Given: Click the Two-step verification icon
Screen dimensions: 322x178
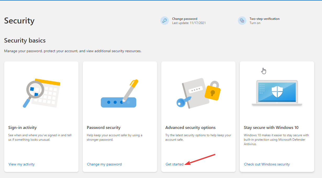Looking at the screenshot, I should click(x=242, y=21).
